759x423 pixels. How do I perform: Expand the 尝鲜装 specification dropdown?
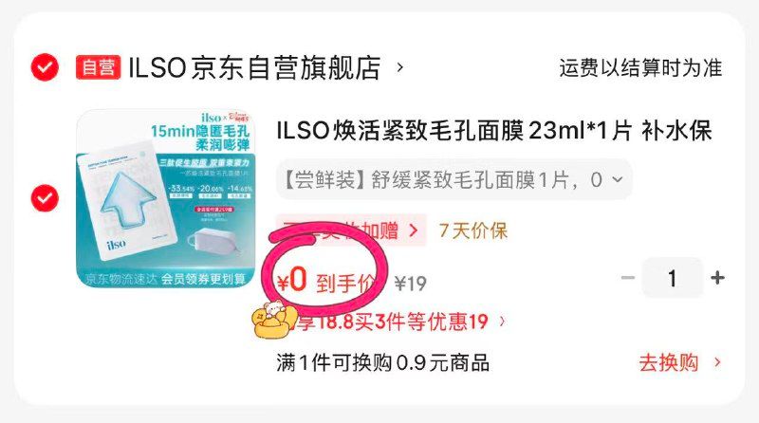[454, 179]
